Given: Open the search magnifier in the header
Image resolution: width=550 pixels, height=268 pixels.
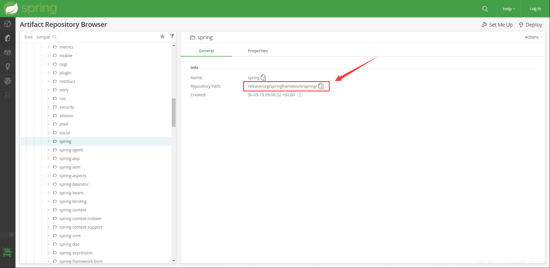Looking at the screenshot, I should click(x=485, y=9).
